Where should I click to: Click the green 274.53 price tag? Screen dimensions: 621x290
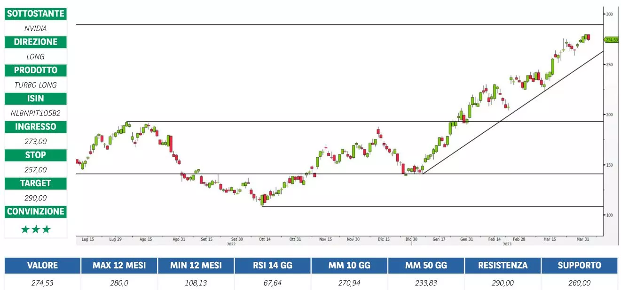611,40
